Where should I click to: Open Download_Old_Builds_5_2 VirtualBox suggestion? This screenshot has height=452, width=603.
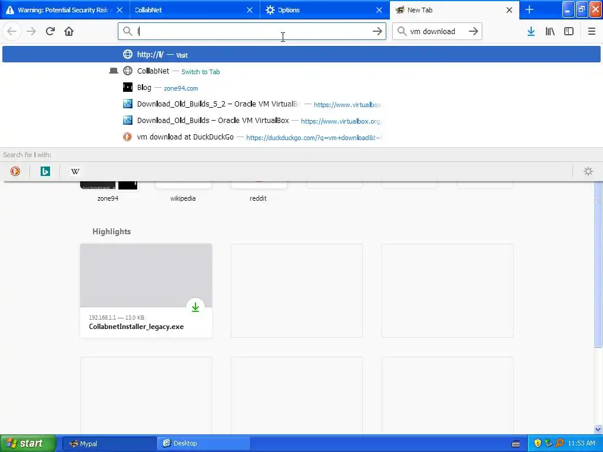(x=301, y=104)
